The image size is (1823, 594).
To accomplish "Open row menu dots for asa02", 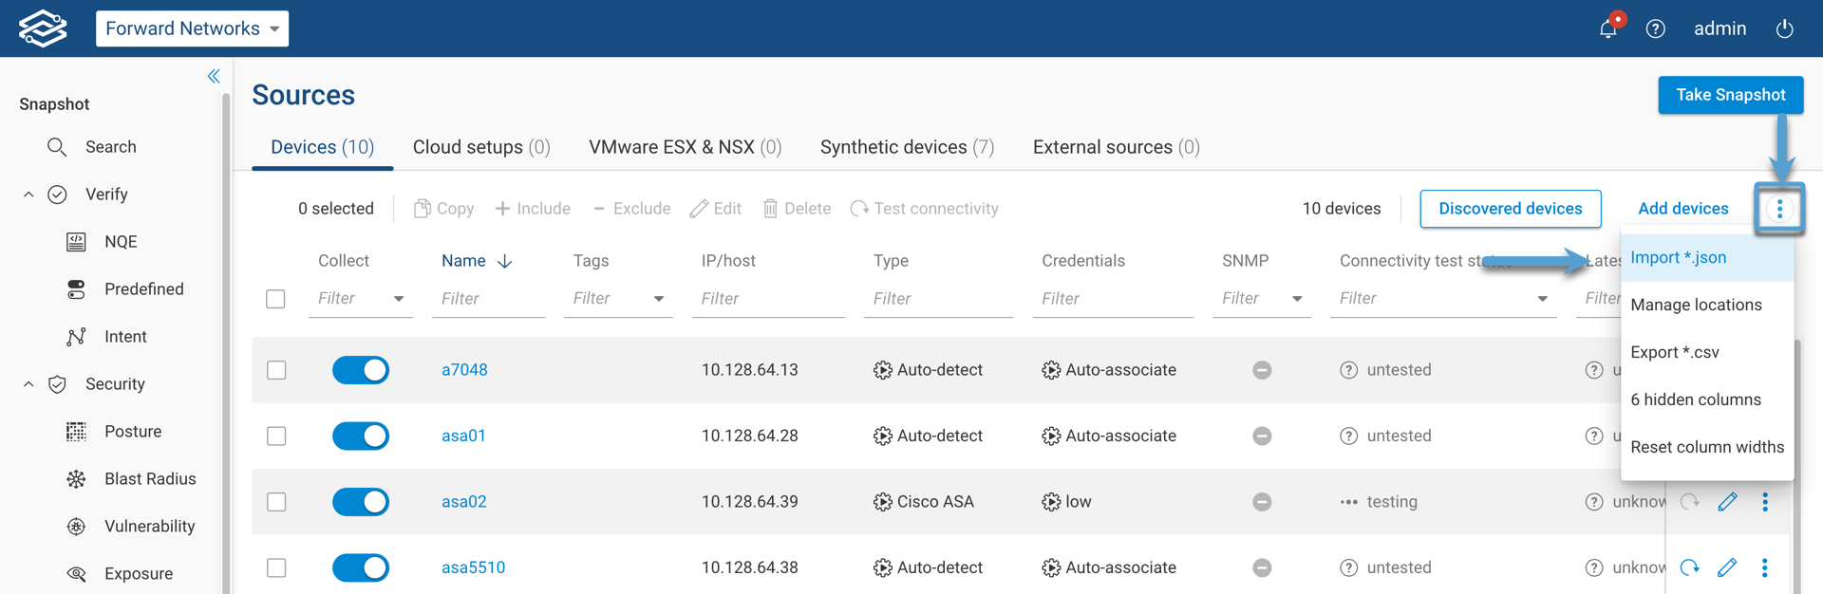I will pyautogui.click(x=1765, y=502).
